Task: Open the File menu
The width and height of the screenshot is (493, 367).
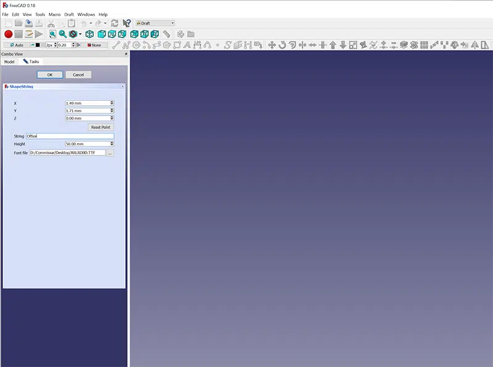Action: [6, 14]
